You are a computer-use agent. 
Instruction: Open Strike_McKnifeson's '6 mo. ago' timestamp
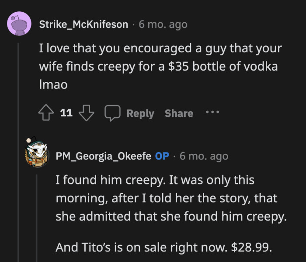click(x=163, y=24)
